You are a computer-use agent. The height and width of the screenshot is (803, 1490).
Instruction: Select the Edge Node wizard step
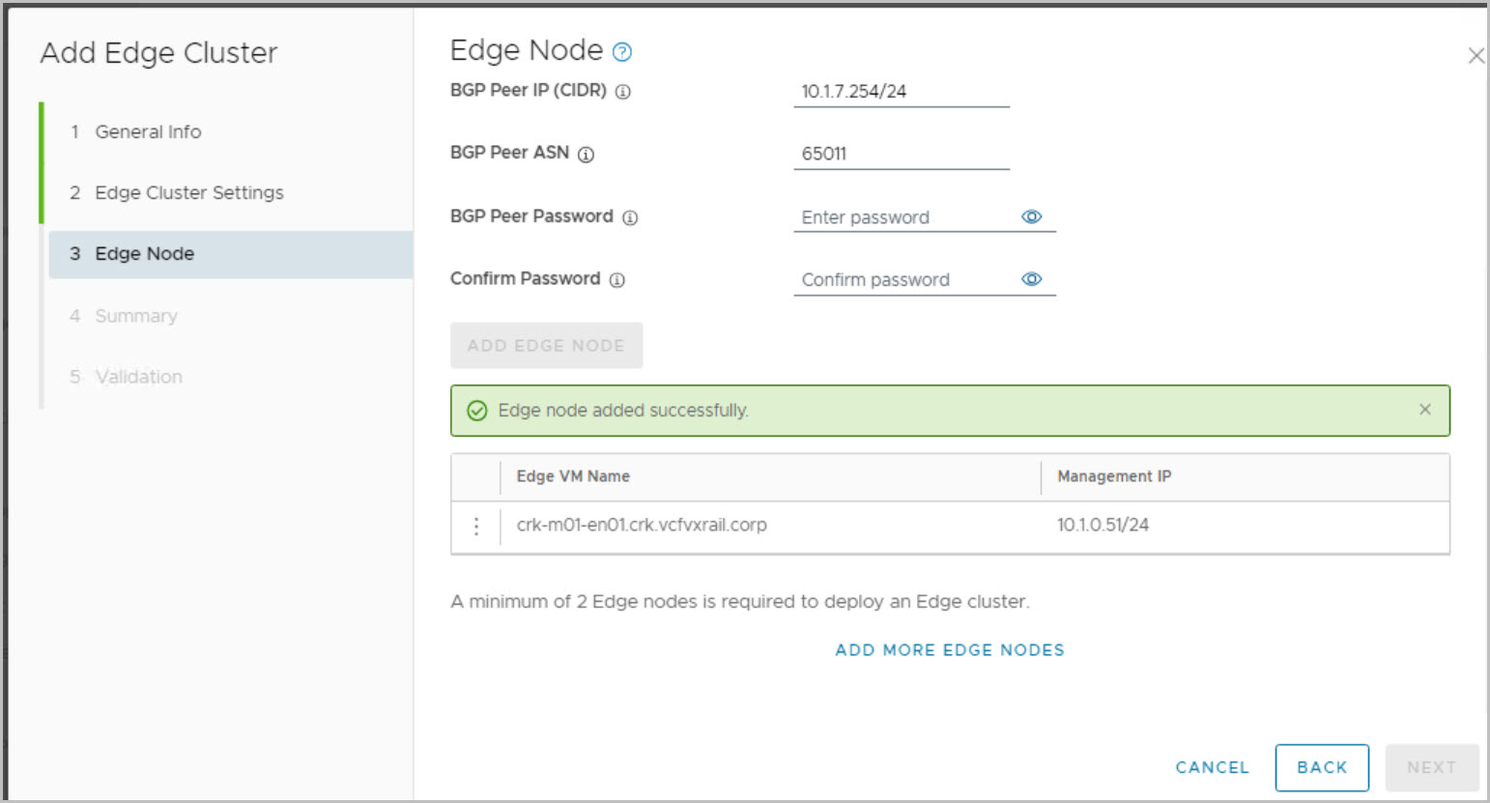coord(144,254)
